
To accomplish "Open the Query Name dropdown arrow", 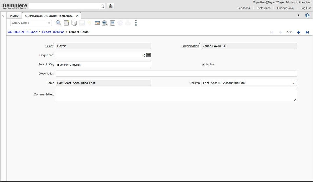I will pos(49,23).
